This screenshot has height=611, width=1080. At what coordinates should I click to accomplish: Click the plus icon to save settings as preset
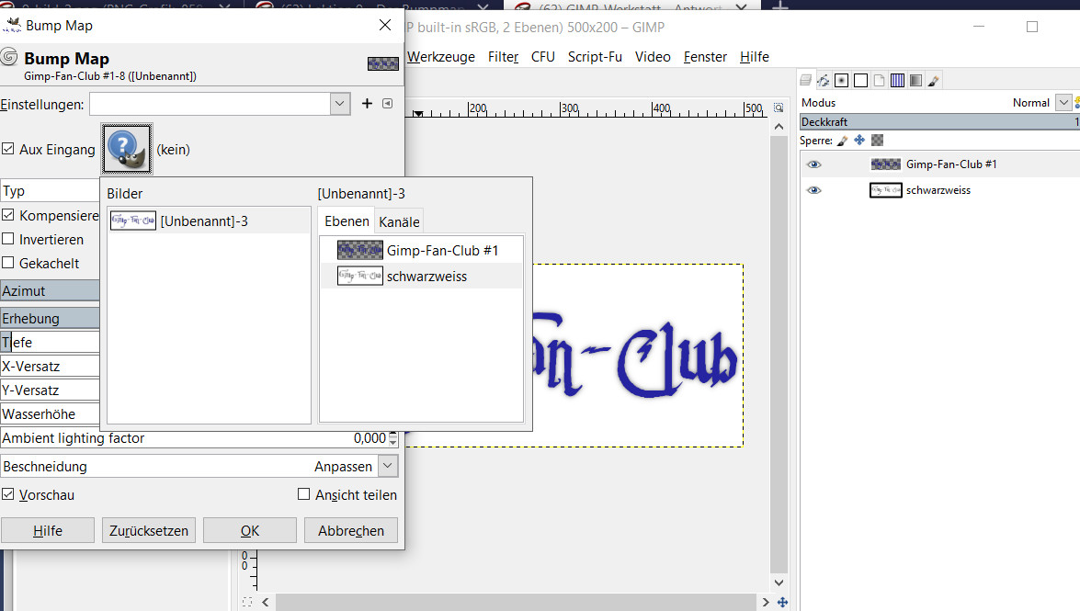point(367,103)
